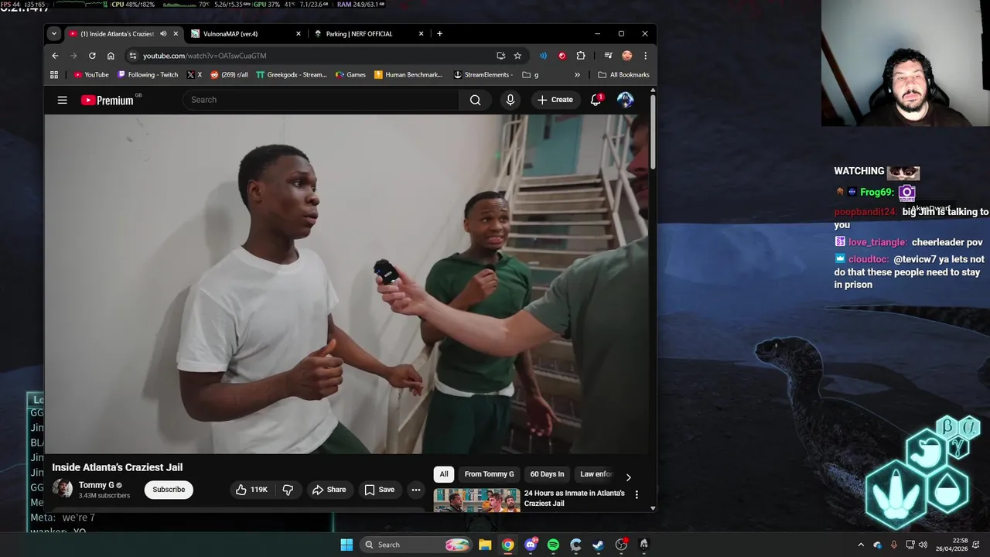Click the address bar URL
This screenshot has width=990, height=557.
point(204,56)
